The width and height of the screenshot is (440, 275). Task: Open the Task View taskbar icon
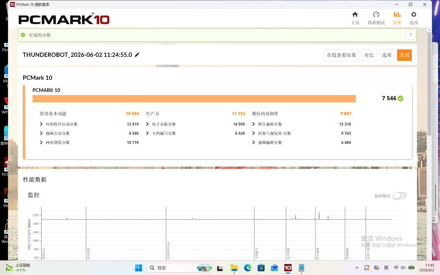(220, 268)
